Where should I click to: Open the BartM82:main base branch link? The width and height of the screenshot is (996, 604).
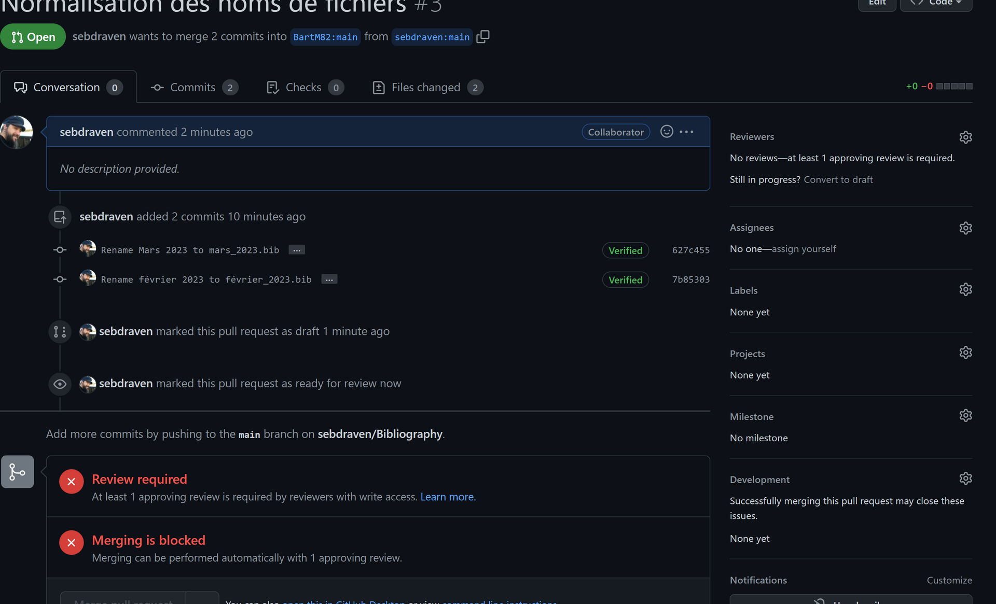coord(325,37)
